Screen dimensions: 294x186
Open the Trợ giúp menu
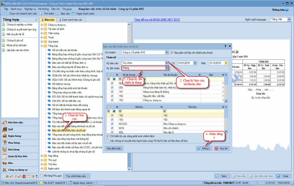coord(67,9)
